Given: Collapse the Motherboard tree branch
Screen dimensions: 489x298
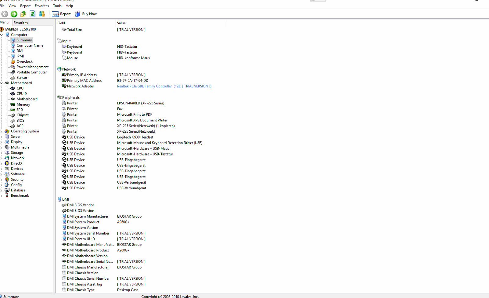Looking at the screenshot, I should pyautogui.click(x=2, y=83).
